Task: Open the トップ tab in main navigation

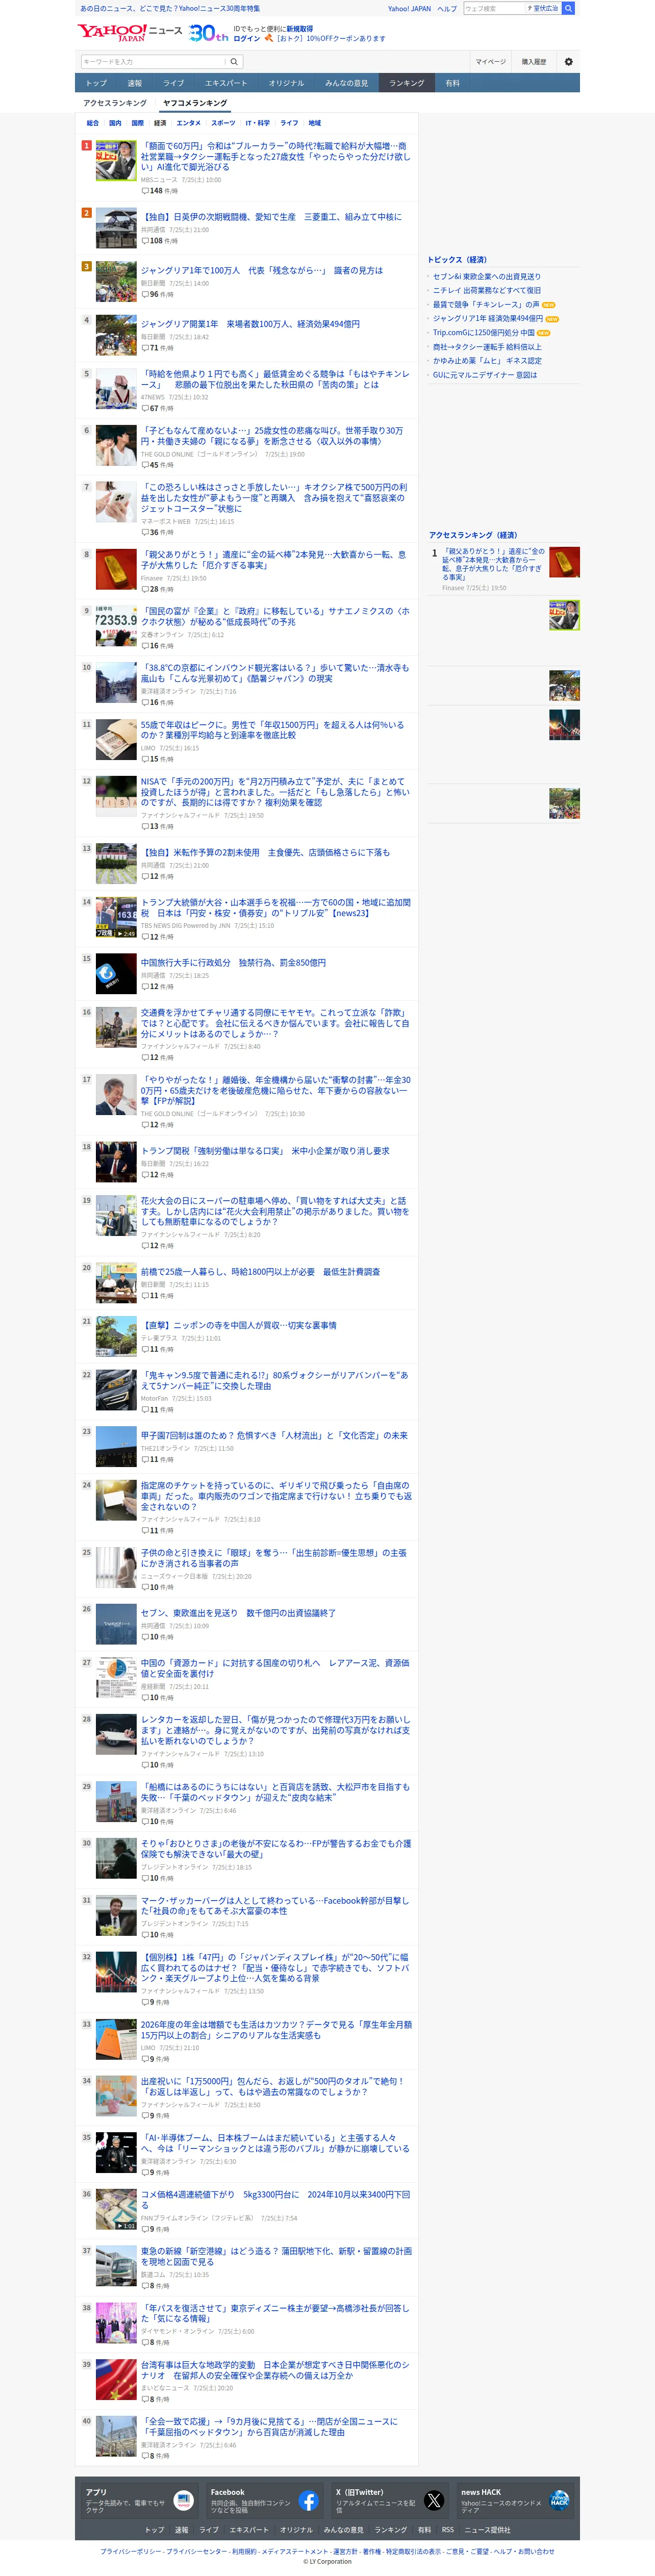Action: pyautogui.click(x=96, y=83)
